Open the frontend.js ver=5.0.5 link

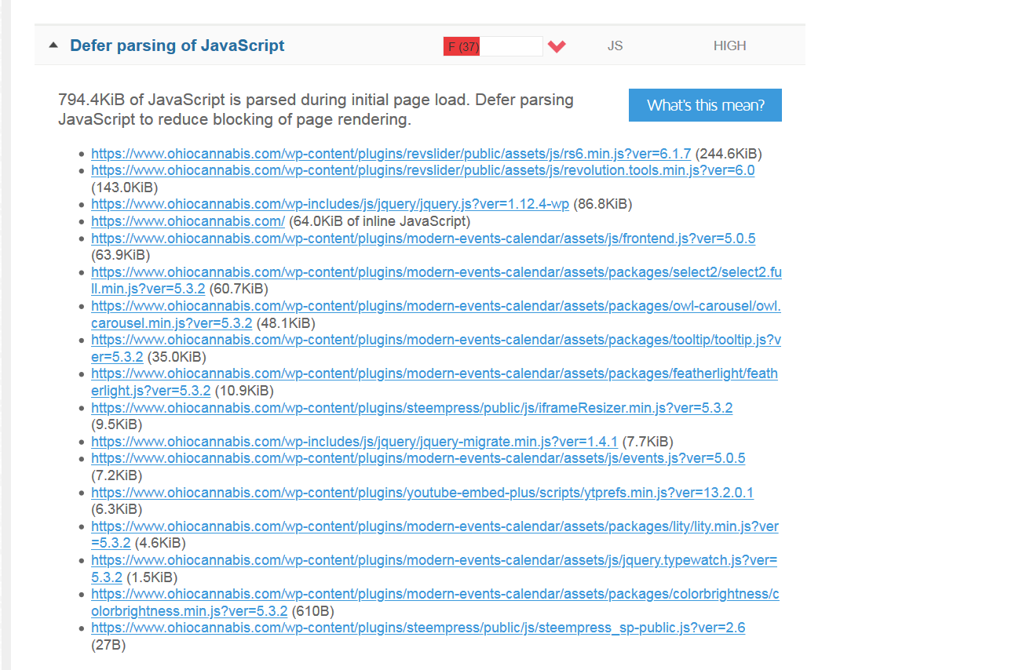[x=423, y=239]
